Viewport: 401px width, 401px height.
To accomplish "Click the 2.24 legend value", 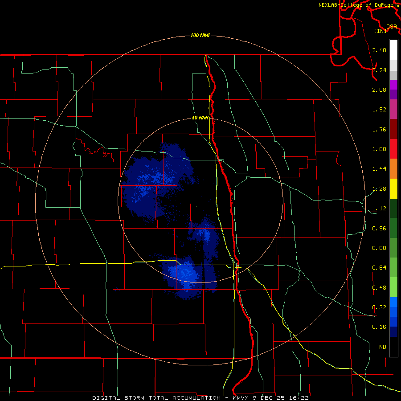I will 379,70.
